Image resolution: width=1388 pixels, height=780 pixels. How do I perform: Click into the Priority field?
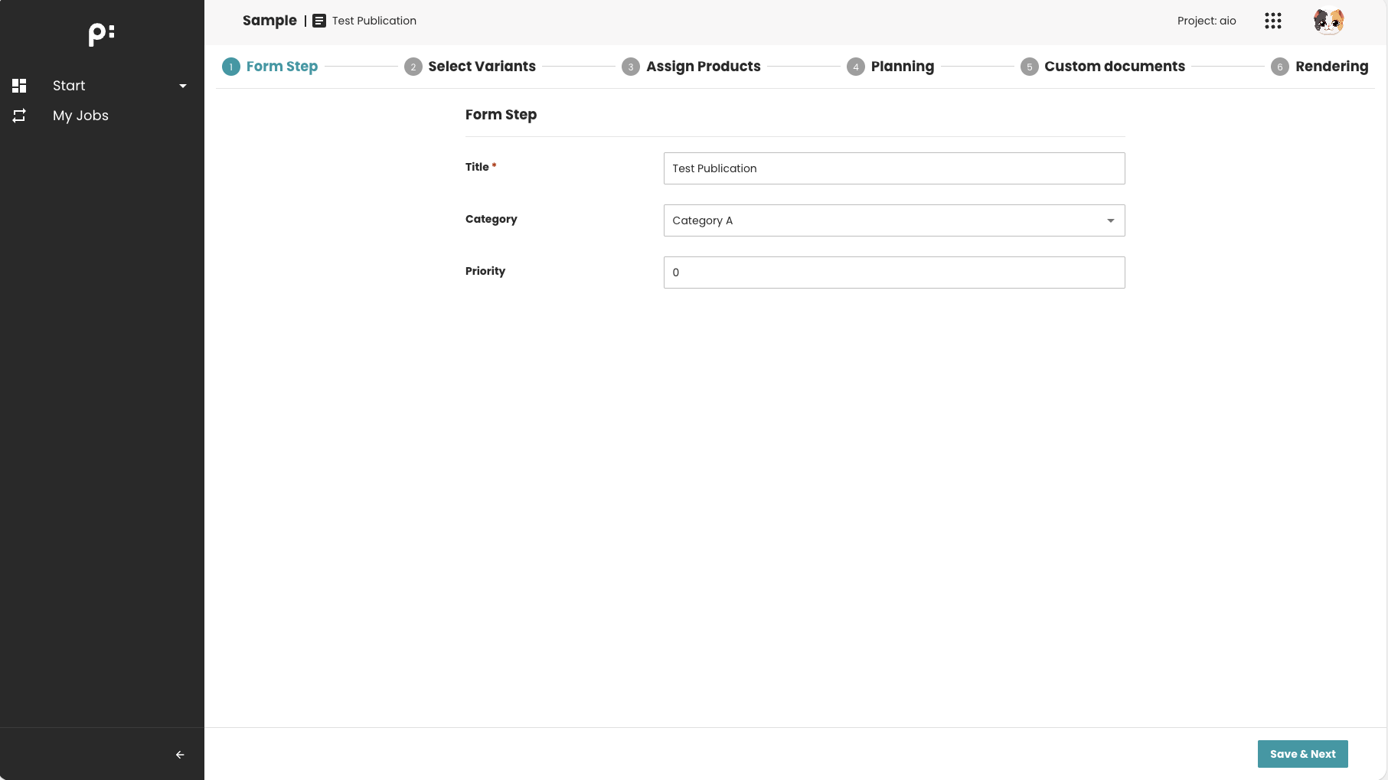(893, 273)
